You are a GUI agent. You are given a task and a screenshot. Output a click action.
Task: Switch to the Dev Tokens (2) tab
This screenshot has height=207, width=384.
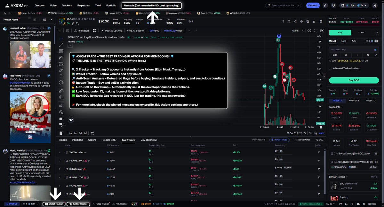pos(149,140)
